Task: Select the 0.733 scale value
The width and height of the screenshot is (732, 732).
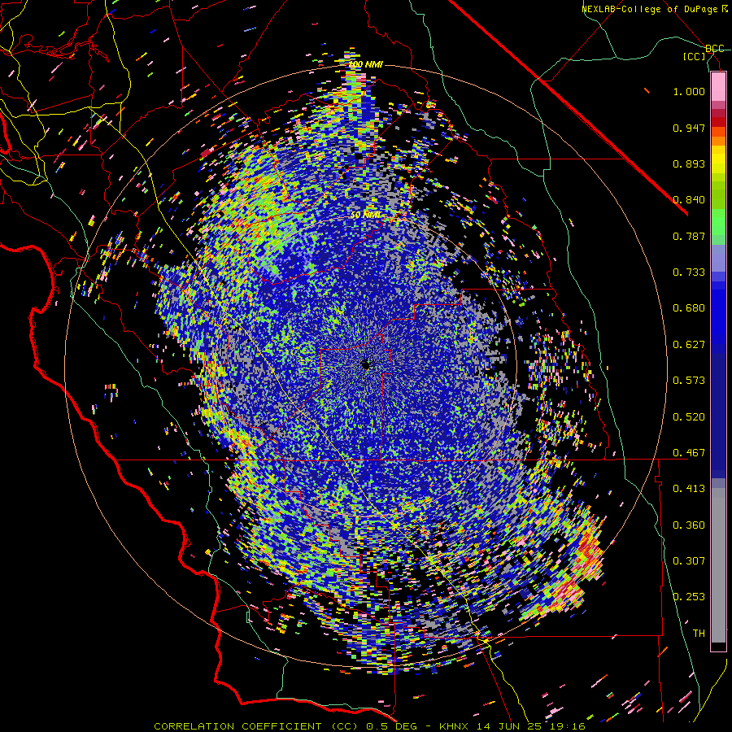Action: (689, 272)
